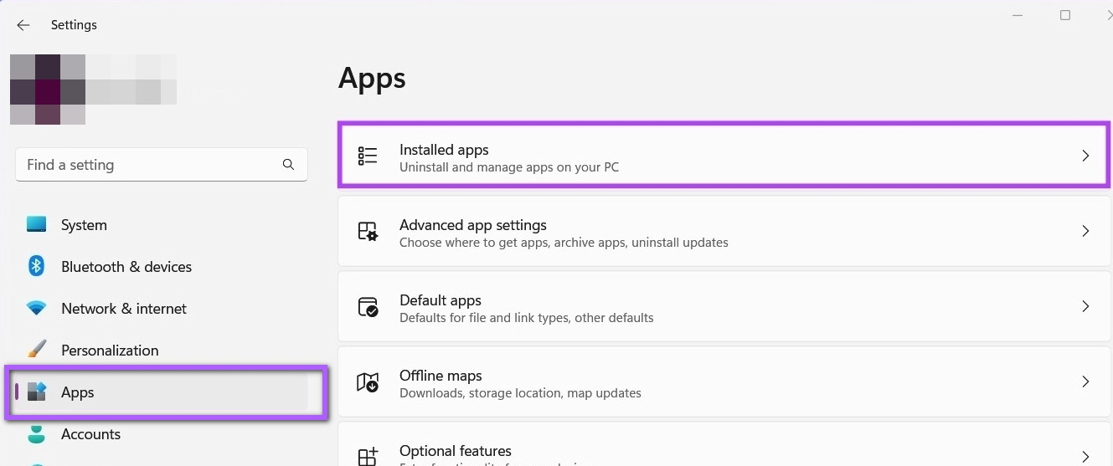Select Apps in the sidebar
Viewport: 1113px width, 466px height.
[x=161, y=392]
